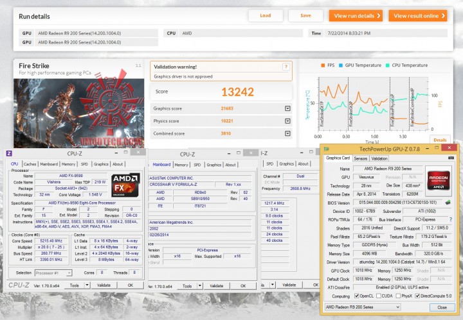Open the Memory tab in first CPU-Z window
463x320 pixels.
69,164
